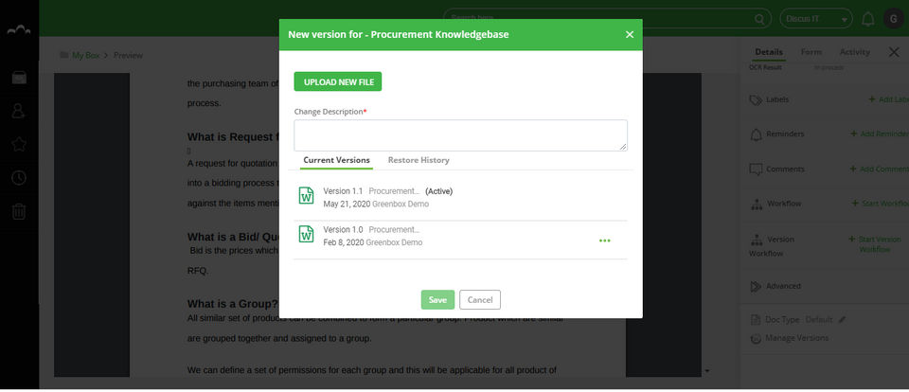Viewport: 909px width, 392px height.
Task: Open the user sidebar icon
Action: (x=19, y=111)
